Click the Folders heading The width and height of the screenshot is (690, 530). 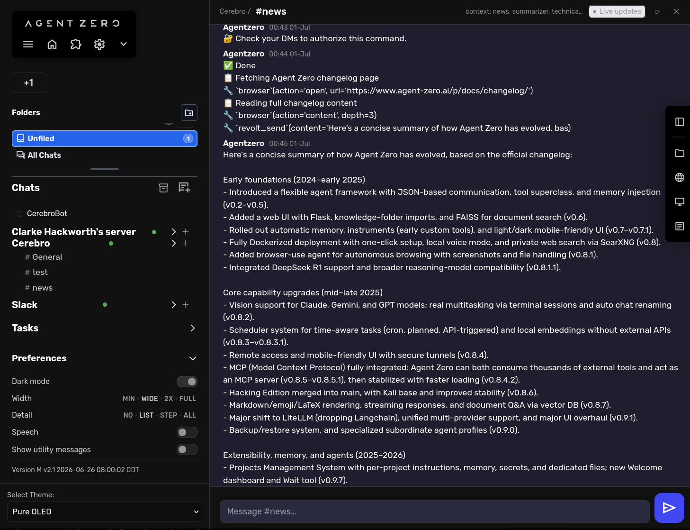pos(26,112)
